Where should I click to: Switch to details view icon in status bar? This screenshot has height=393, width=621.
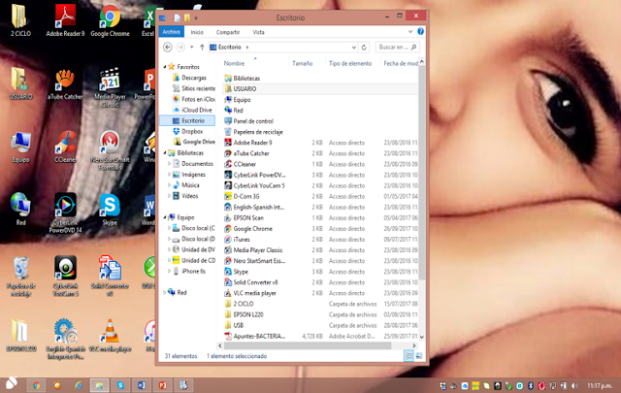pos(409,356)
